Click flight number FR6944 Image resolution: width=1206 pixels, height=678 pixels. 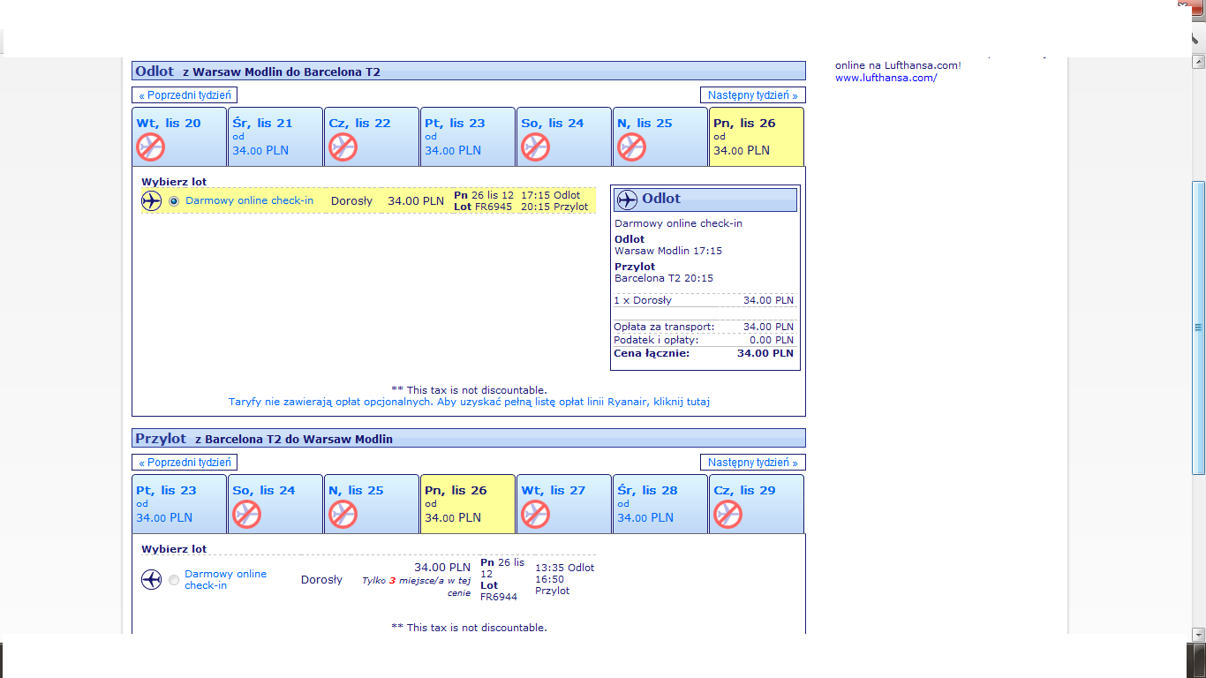(499, 597)
